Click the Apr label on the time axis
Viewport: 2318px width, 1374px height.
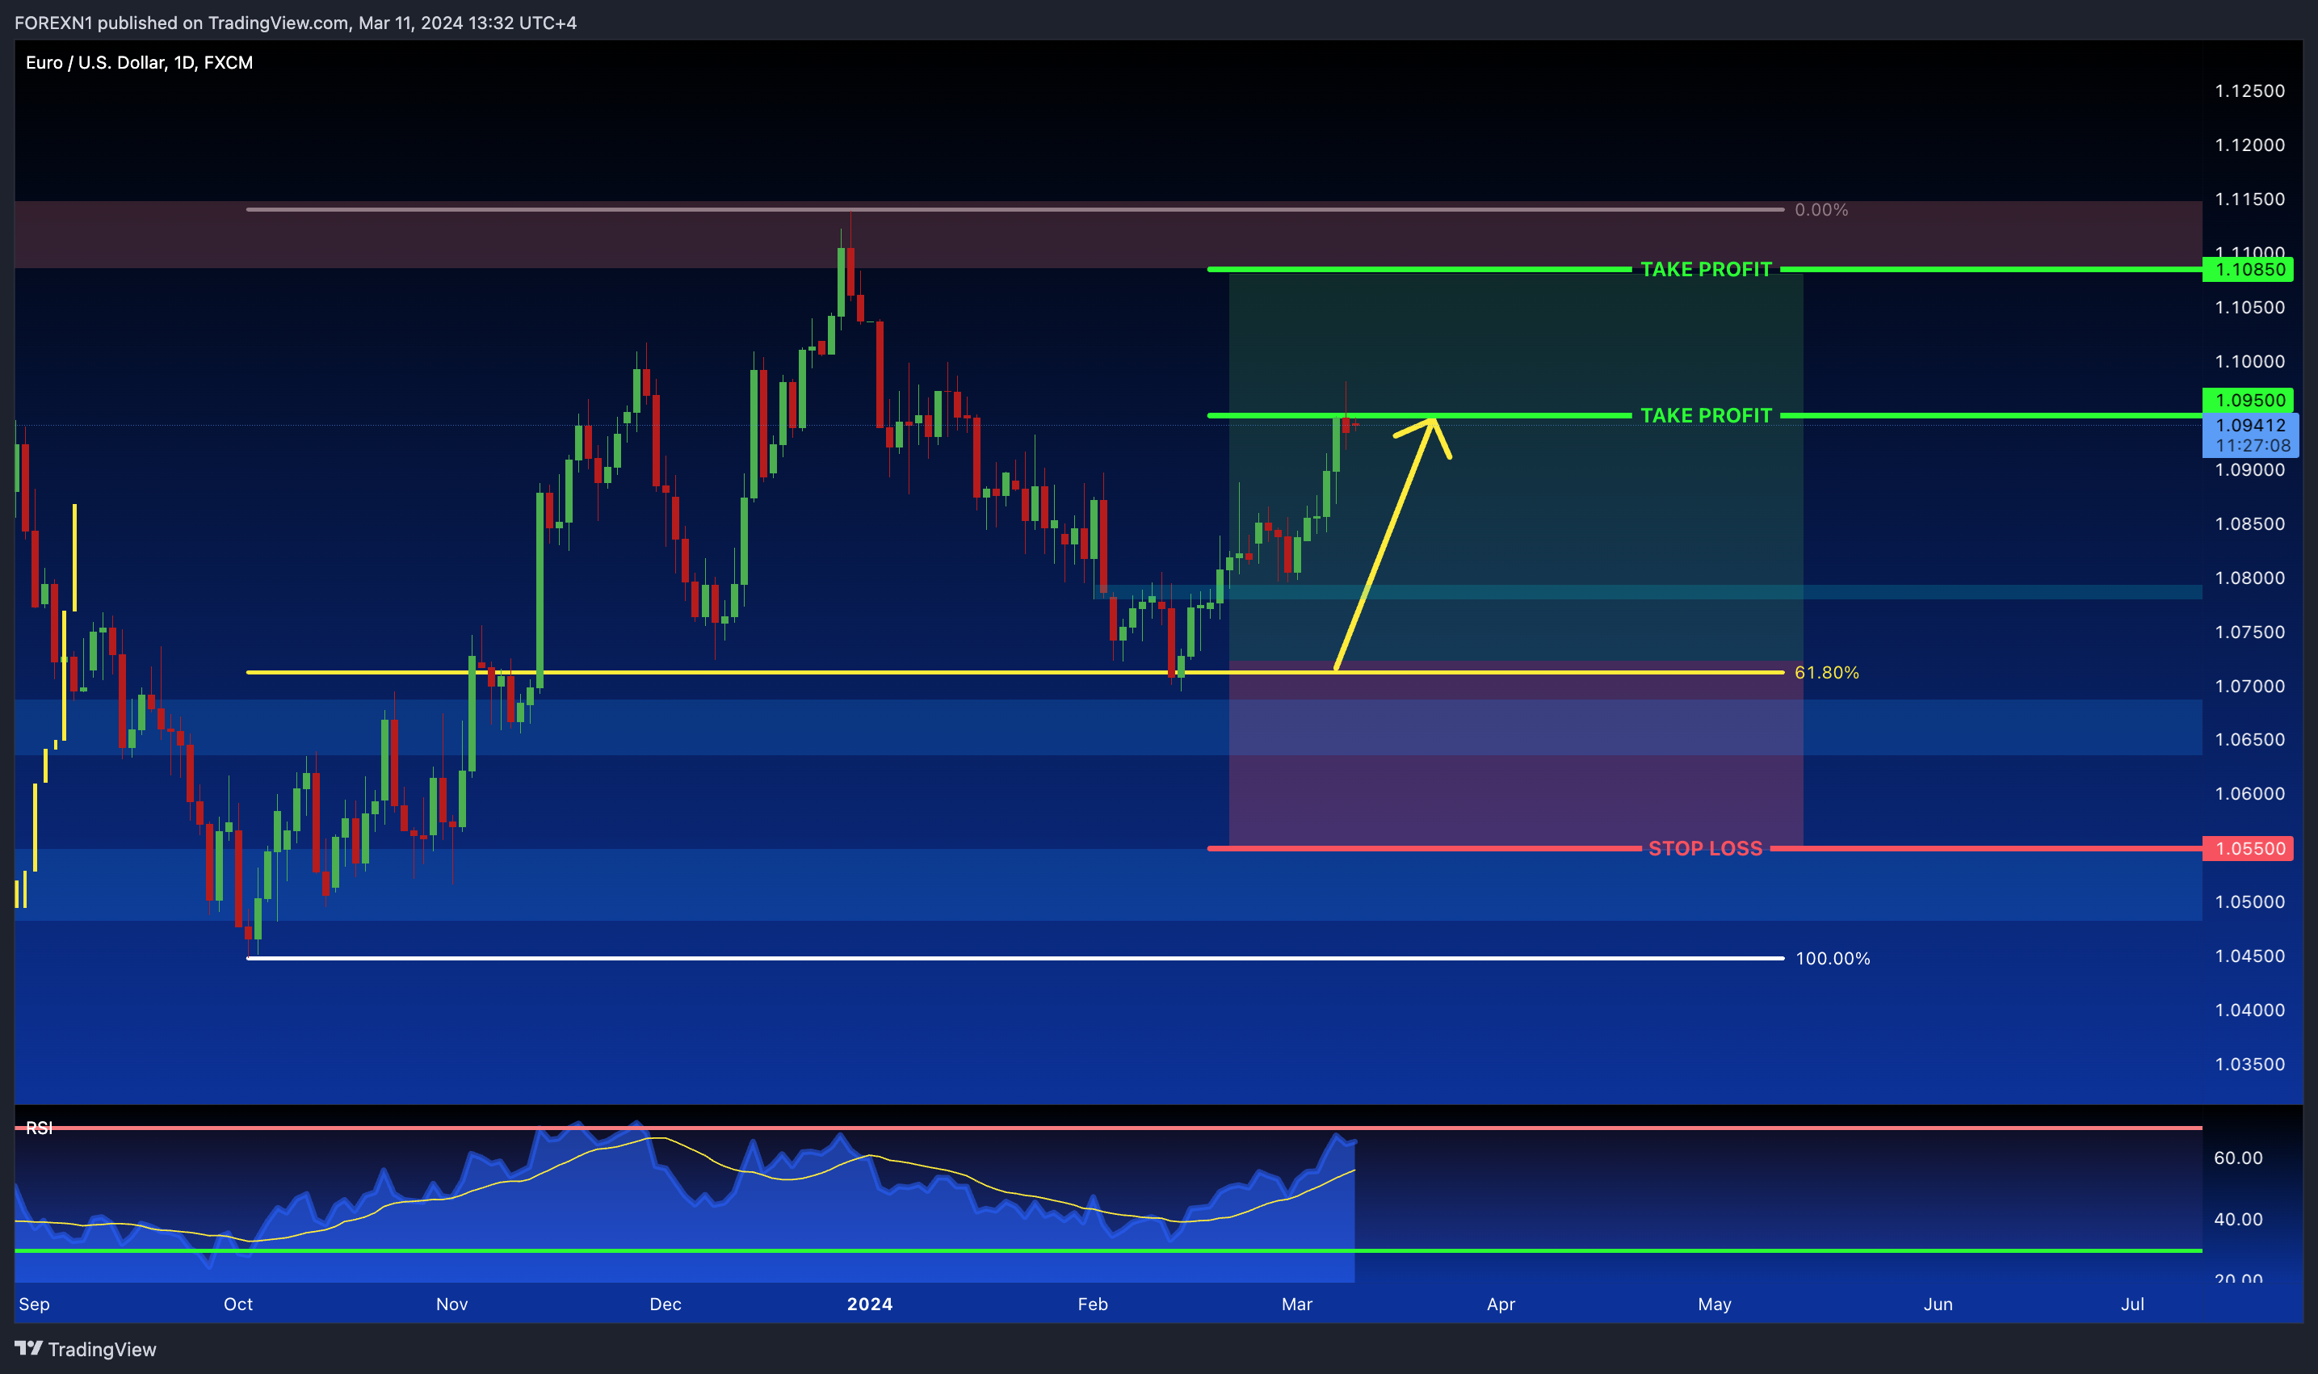pos(1501,1304)
